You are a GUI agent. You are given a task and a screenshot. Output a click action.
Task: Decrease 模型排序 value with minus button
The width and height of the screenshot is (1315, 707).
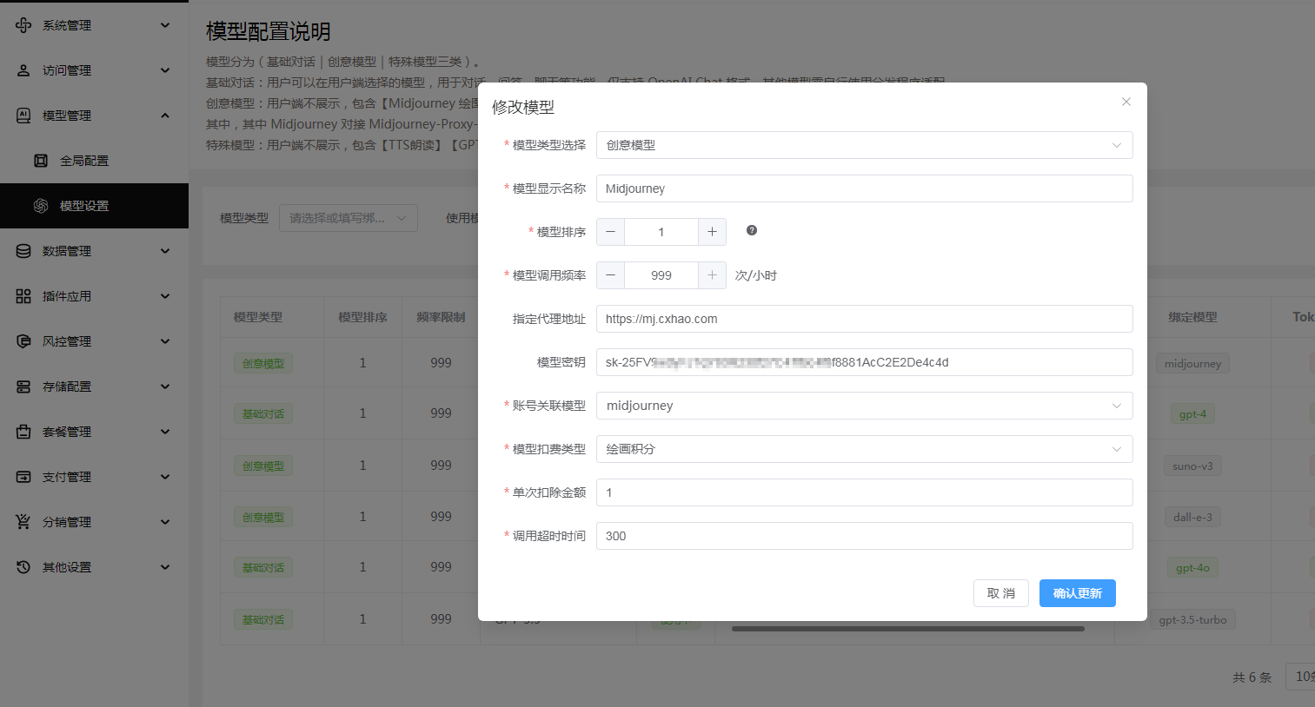click(x=610, y=232)
